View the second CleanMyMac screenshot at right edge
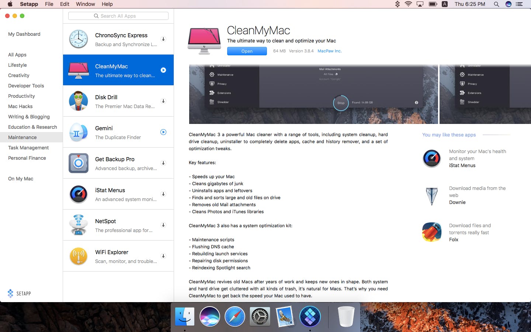The width and height of the screenshot is (531, 332). 485,94
